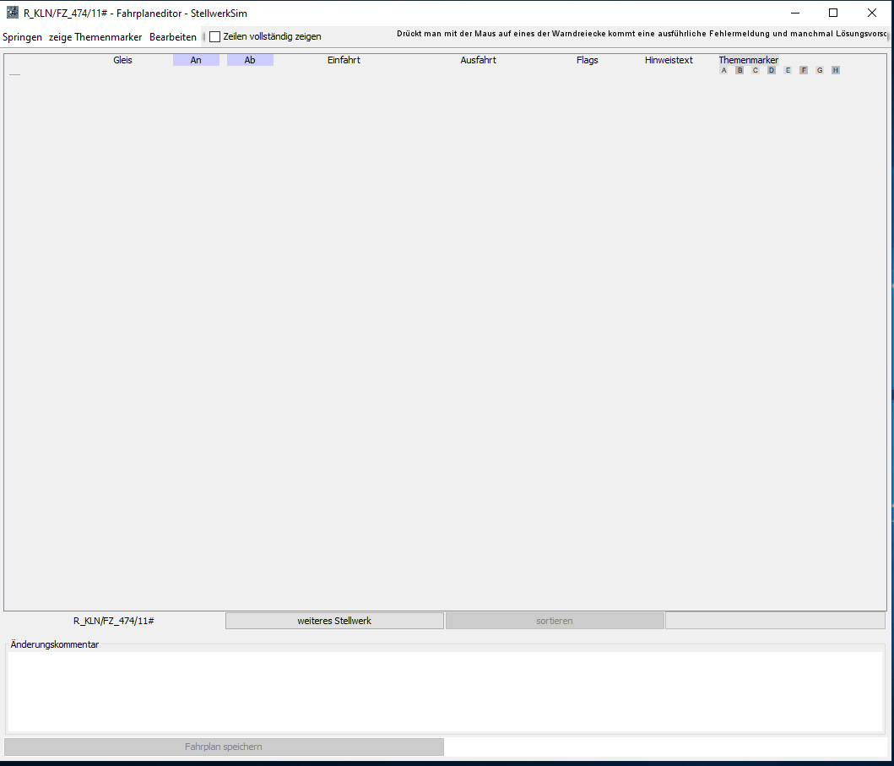894x766 pixels.
Task: Click the StellwerkSim title bar app icon
Action: (12, 13)
